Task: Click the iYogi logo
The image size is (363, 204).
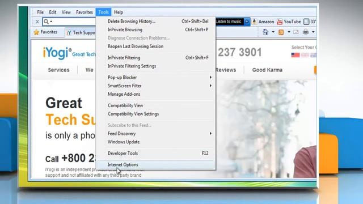Action: point(57,53)
